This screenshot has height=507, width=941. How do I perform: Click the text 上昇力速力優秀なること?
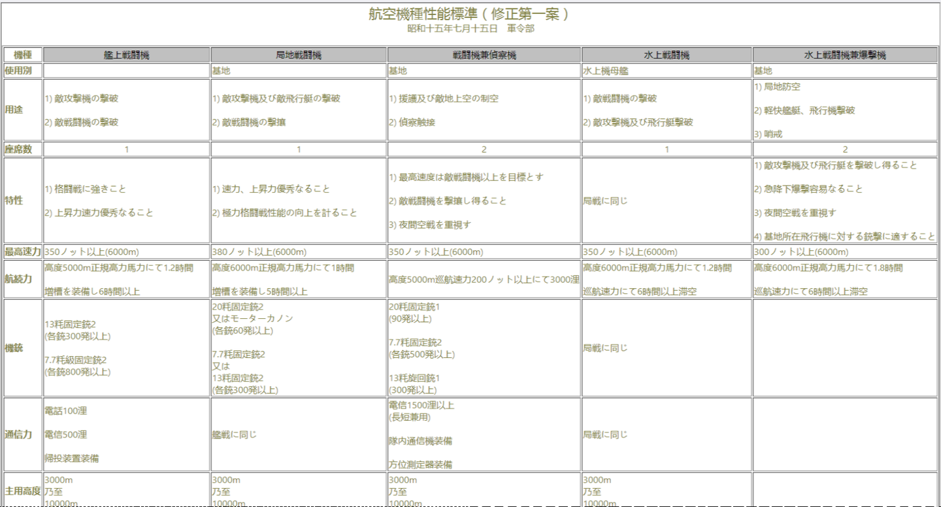coord(104,212)
